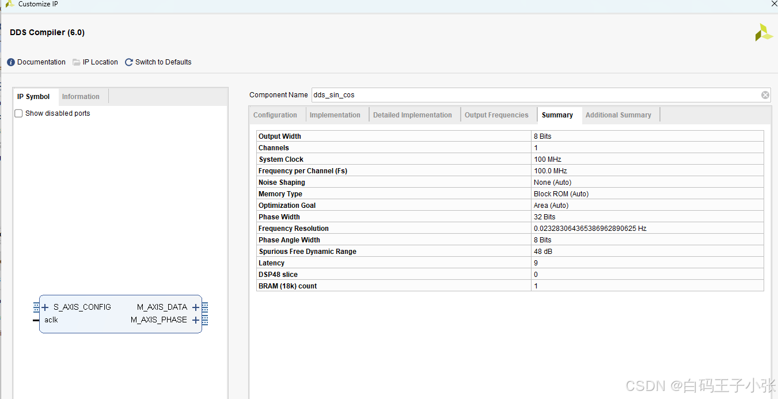Click the Spurious Free Dynamic Range label
Image resolution: width=778 pixels, height=399 pixels.
tap(308, 252)
